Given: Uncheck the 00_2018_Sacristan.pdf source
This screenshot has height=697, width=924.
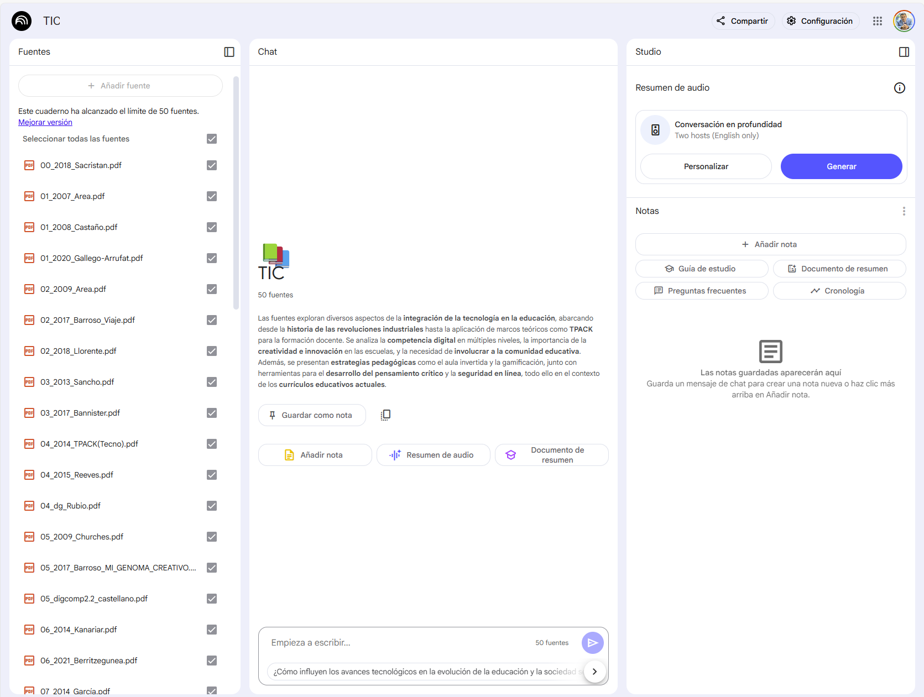Looking at the screenshot, I should tap(212, 165).
